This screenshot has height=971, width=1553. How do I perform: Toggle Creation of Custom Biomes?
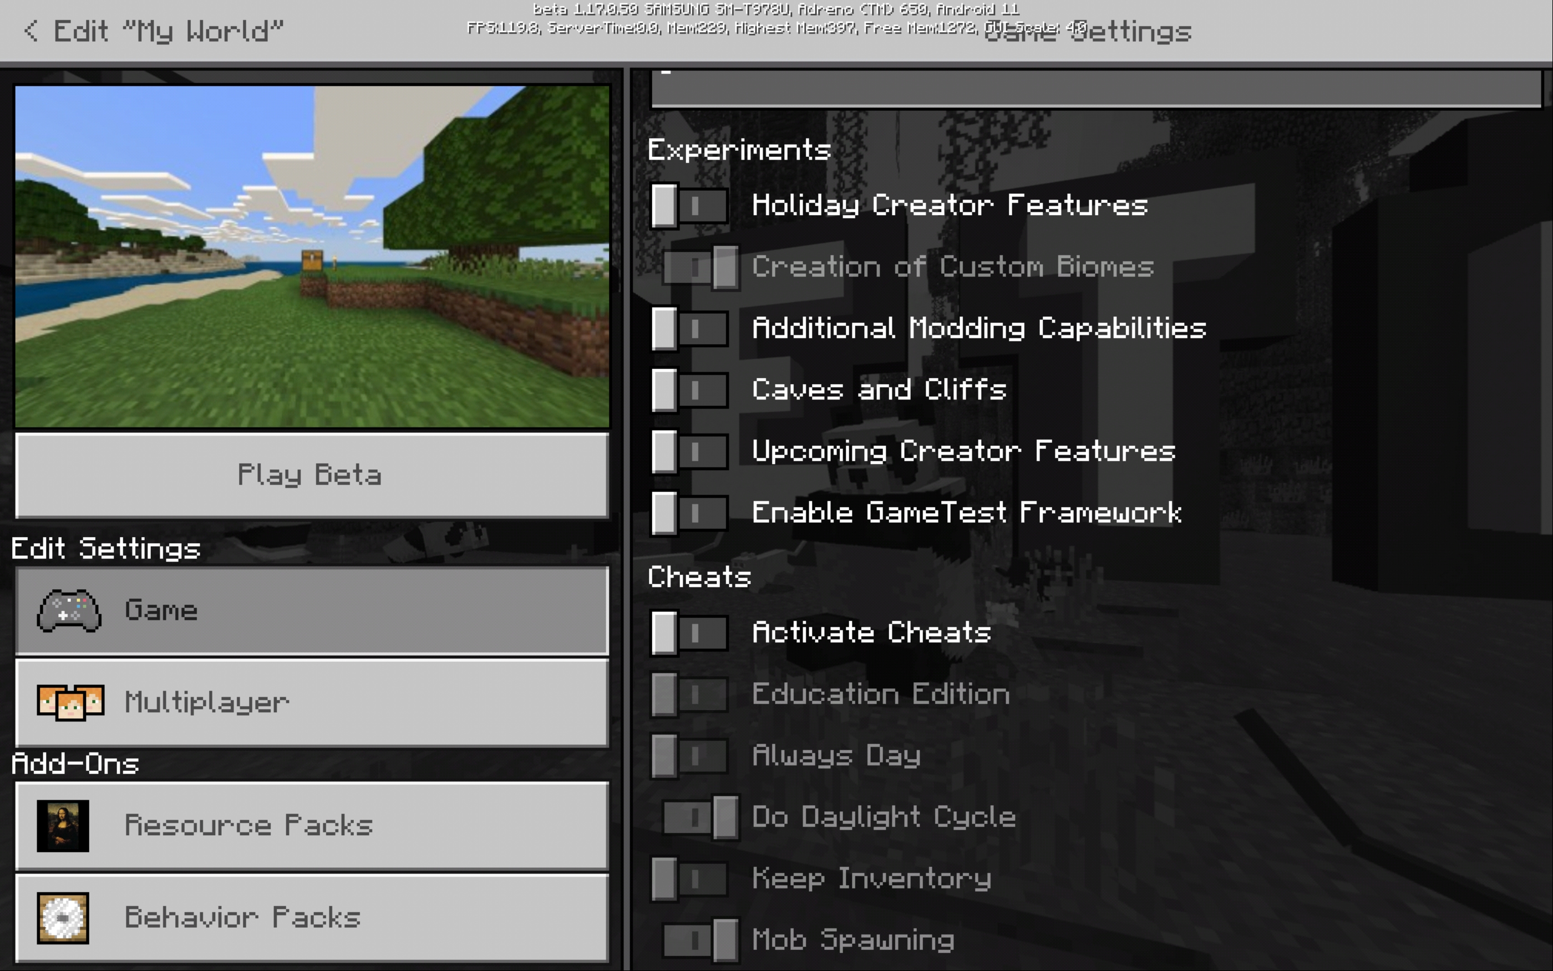click(701, 268)
